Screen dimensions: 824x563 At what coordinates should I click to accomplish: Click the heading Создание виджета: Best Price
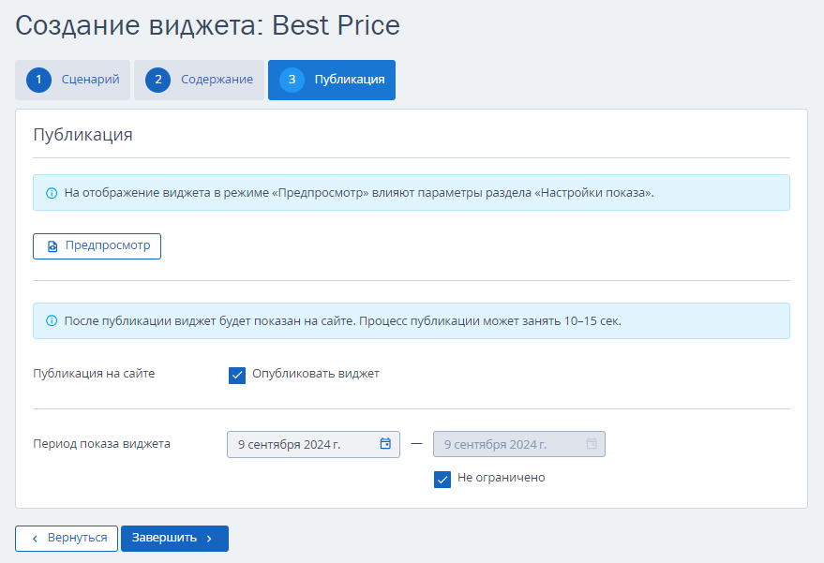coord(207,25)
